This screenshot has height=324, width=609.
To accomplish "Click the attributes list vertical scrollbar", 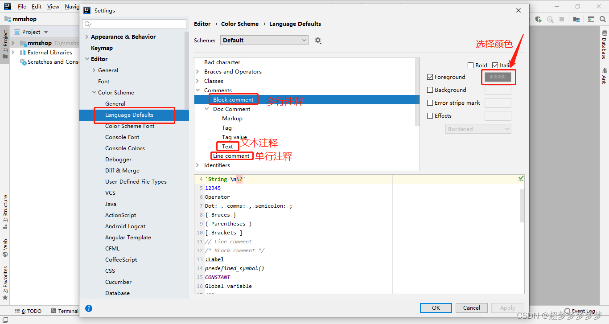I will pos(417,91).
